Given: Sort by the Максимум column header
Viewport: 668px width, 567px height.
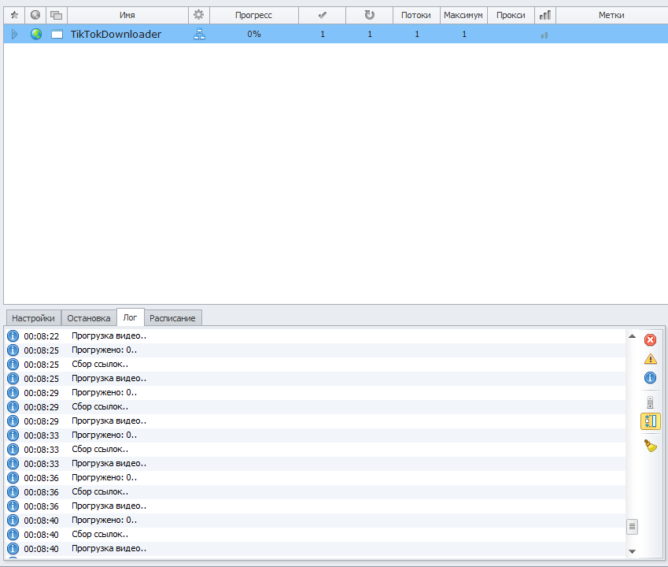Looking at the screenshot, I should (x=463, y=15).
